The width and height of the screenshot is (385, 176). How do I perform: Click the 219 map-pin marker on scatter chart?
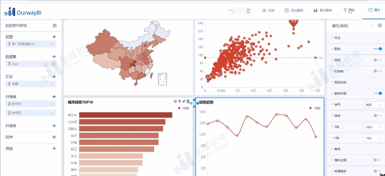293,22
